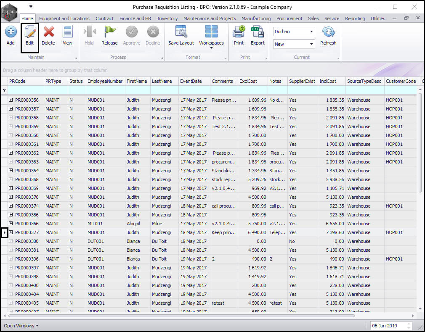Click the 'retest' comment cell
The width and height of the screenshot is (425, 332).
tap(223, 303)
